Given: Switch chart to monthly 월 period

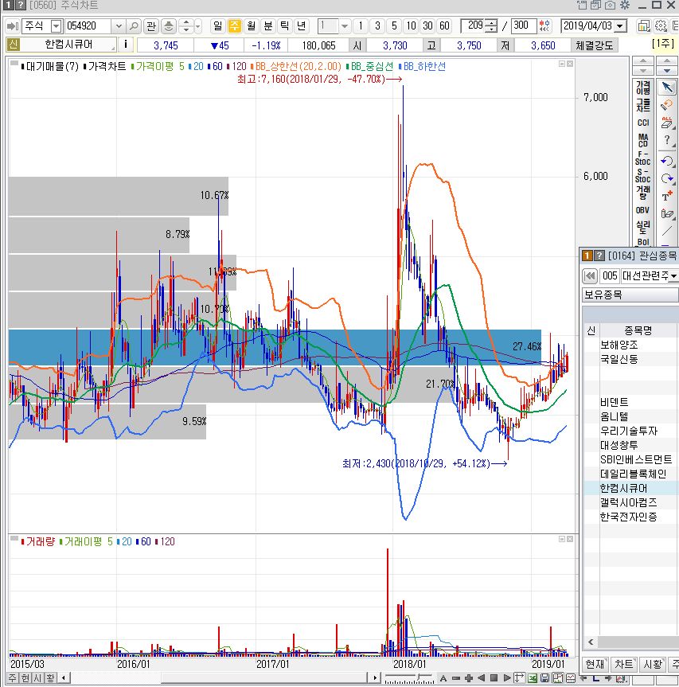Looking at the screenshot, I should pyautogui.click(x=251, y=26).
